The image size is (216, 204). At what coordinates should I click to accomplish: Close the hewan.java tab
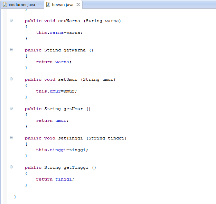[78, 4]
